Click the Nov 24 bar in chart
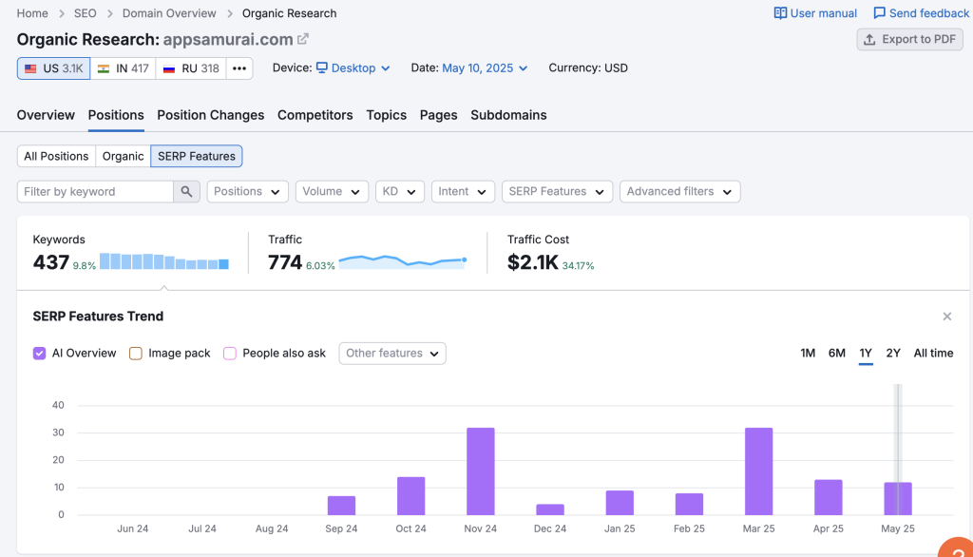 point(481,471)
